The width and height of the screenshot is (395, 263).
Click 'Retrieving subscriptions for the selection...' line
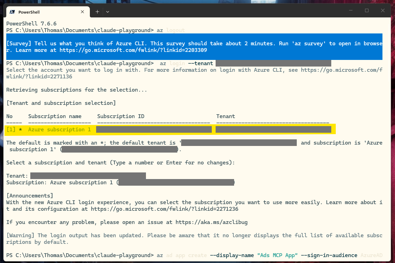point(77,90)
